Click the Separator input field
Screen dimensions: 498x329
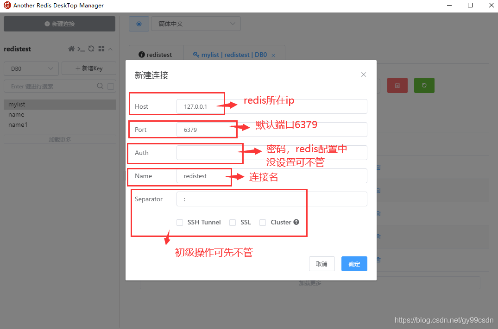(x=272, y=199)
